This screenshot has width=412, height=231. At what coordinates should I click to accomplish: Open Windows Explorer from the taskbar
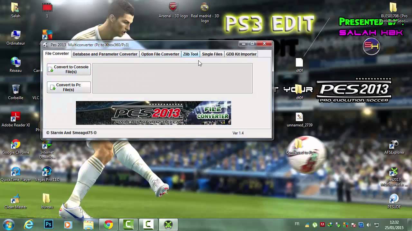88,225
